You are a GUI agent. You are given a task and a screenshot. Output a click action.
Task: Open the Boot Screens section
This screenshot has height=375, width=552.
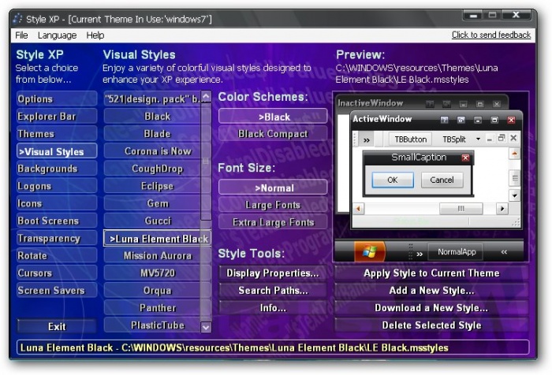click(57, 221)
